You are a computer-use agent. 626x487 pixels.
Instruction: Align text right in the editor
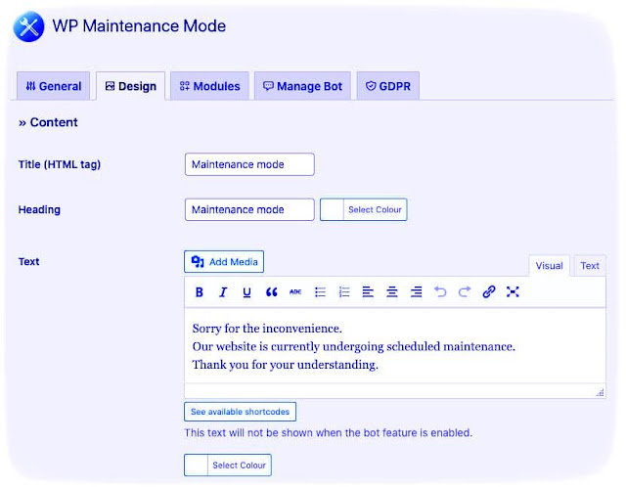click(416, 292)
